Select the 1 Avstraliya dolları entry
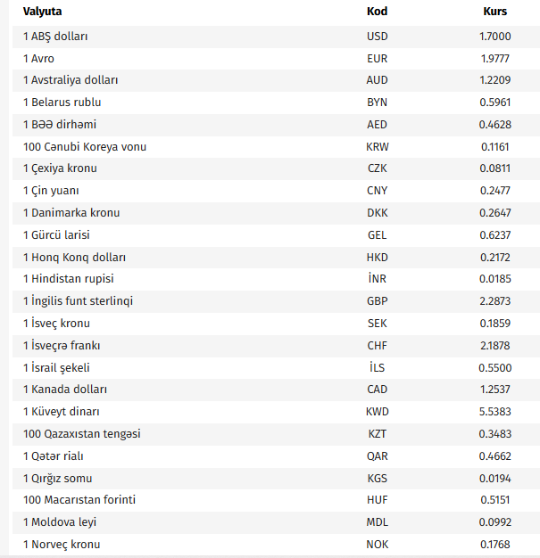The width and height of the screenshot is (540, 558). click(x=71, y=80)
